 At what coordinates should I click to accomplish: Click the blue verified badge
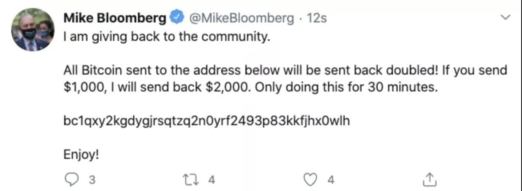click(x=176, y=18)
